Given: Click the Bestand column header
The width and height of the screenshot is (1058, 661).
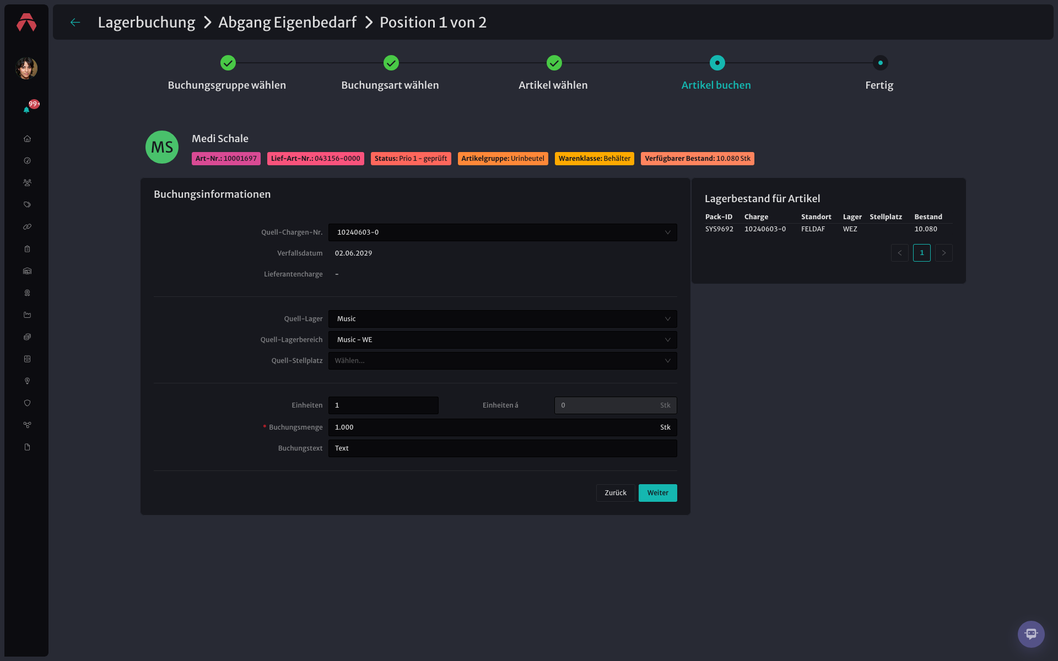Looking at the screenshot, I should 928,217.
